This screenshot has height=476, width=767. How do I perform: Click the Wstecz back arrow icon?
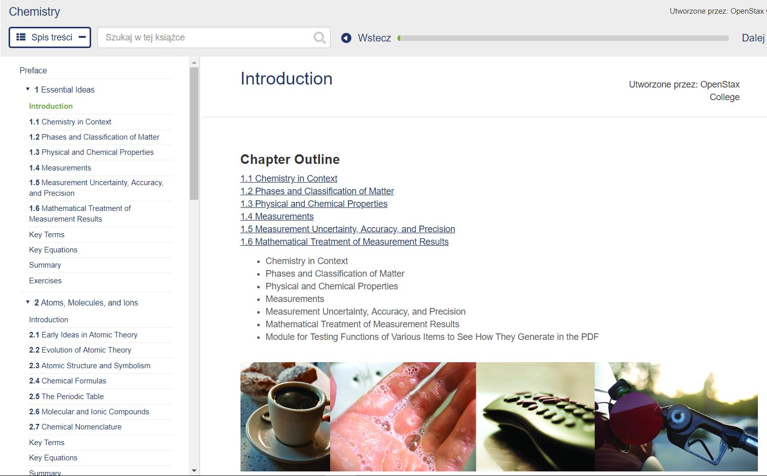pyautogui.click(x=346, y=38)
